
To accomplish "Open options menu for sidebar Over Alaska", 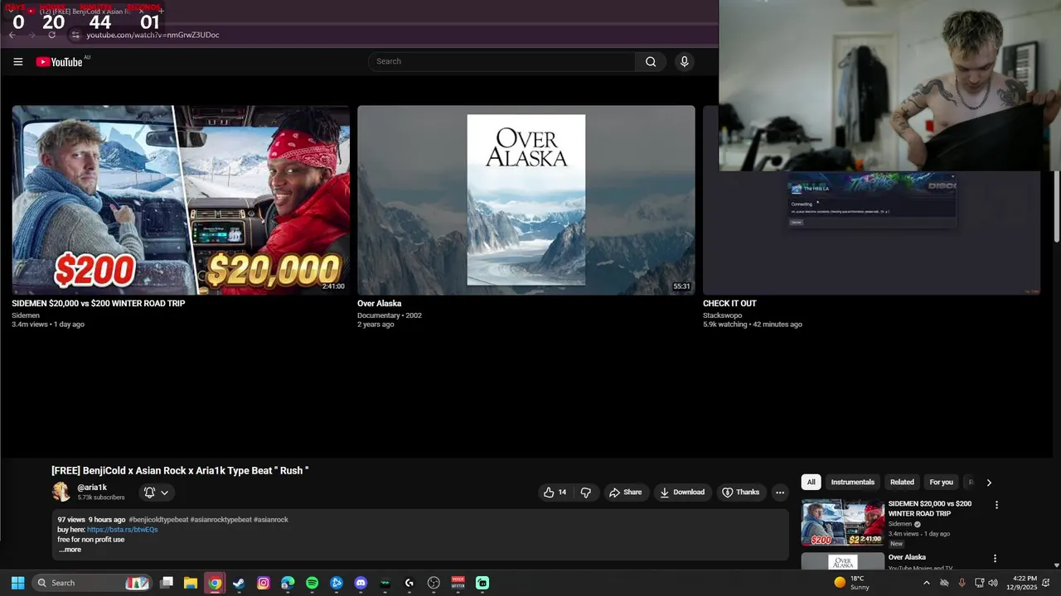I will pyautogui.click(x=995, y=559).
